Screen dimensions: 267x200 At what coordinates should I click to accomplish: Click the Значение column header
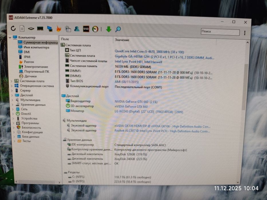point(122,40)
